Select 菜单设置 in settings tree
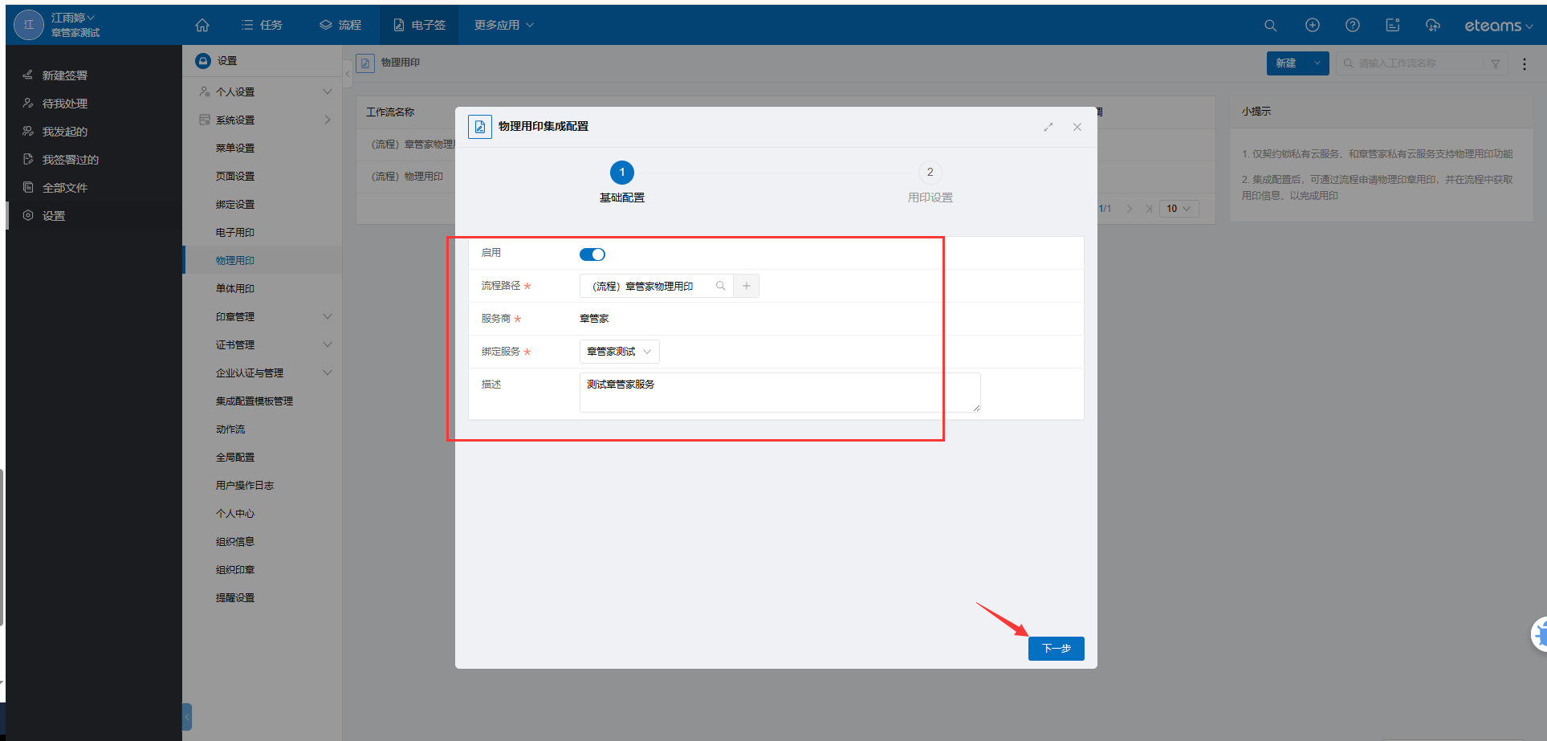 pyautogui.click(x=235, y=149)
